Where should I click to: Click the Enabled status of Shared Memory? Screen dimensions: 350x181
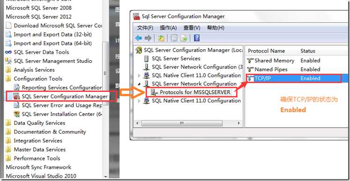(310, 60)
